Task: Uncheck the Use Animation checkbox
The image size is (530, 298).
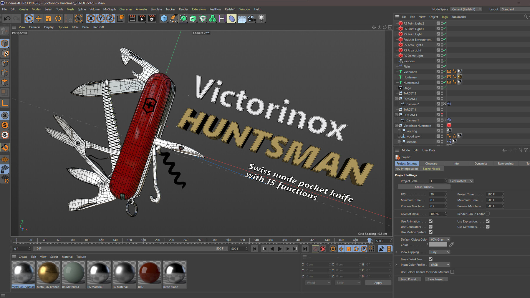Action: click(430, 221)
